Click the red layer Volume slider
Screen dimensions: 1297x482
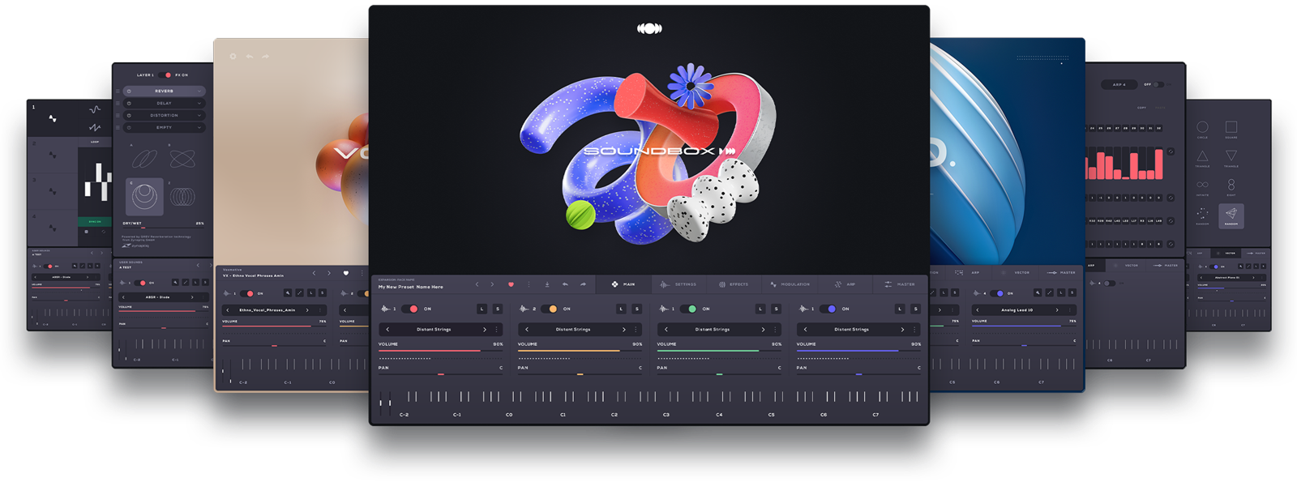point(440,350)
